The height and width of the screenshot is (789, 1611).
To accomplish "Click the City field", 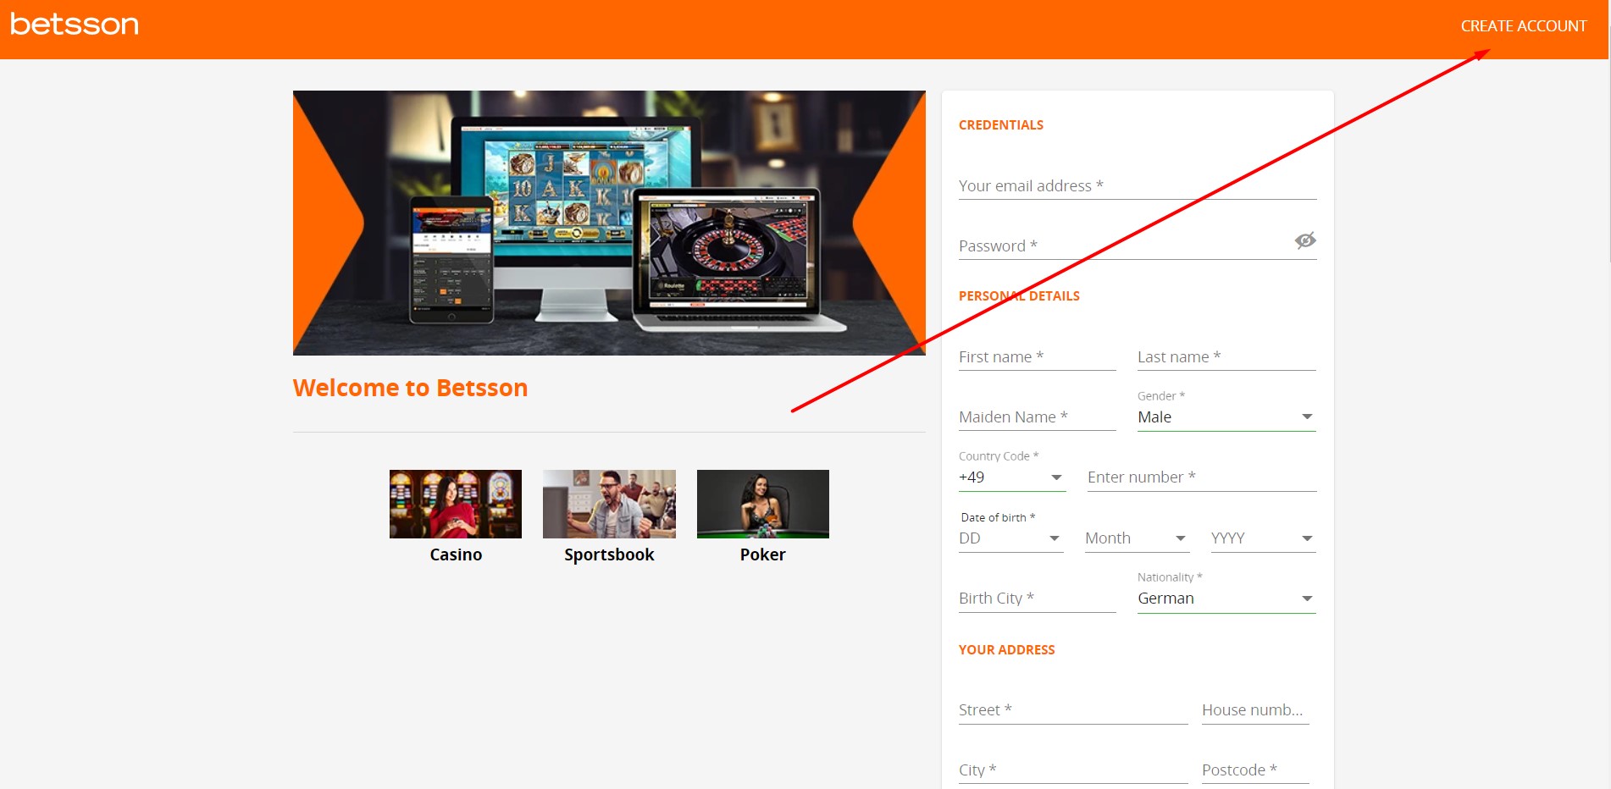I will (x=1073, y=770).
